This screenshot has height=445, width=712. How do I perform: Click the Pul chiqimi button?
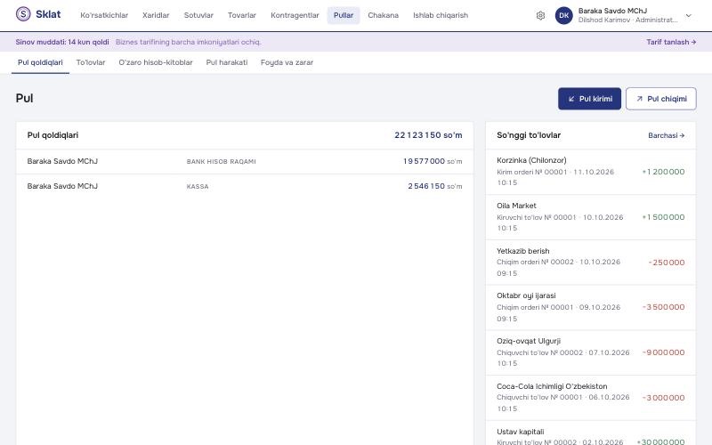660,99
